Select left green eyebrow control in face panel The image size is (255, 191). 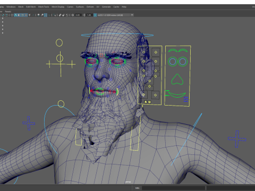pyautogui.click(x=173, y=50)
